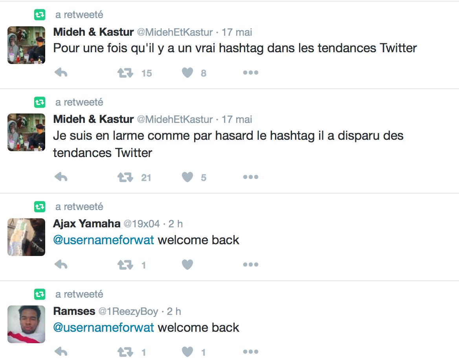The image size is (459, 362).
Task: Open more options on Ajax Yamaha's tweet
Action: [x=250, y=265]
